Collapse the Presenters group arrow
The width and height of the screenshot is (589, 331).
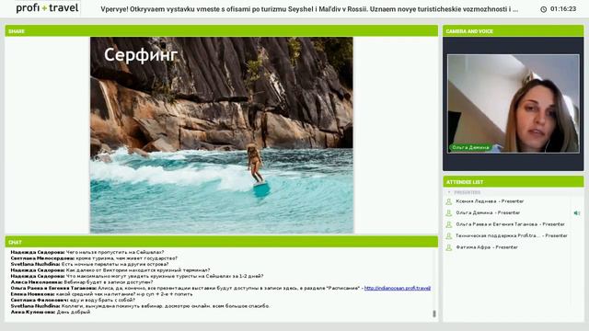[449, 192]
